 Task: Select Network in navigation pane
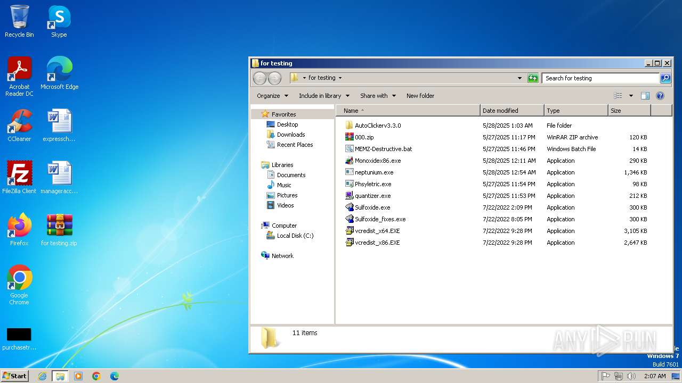[x=277, y=256]
